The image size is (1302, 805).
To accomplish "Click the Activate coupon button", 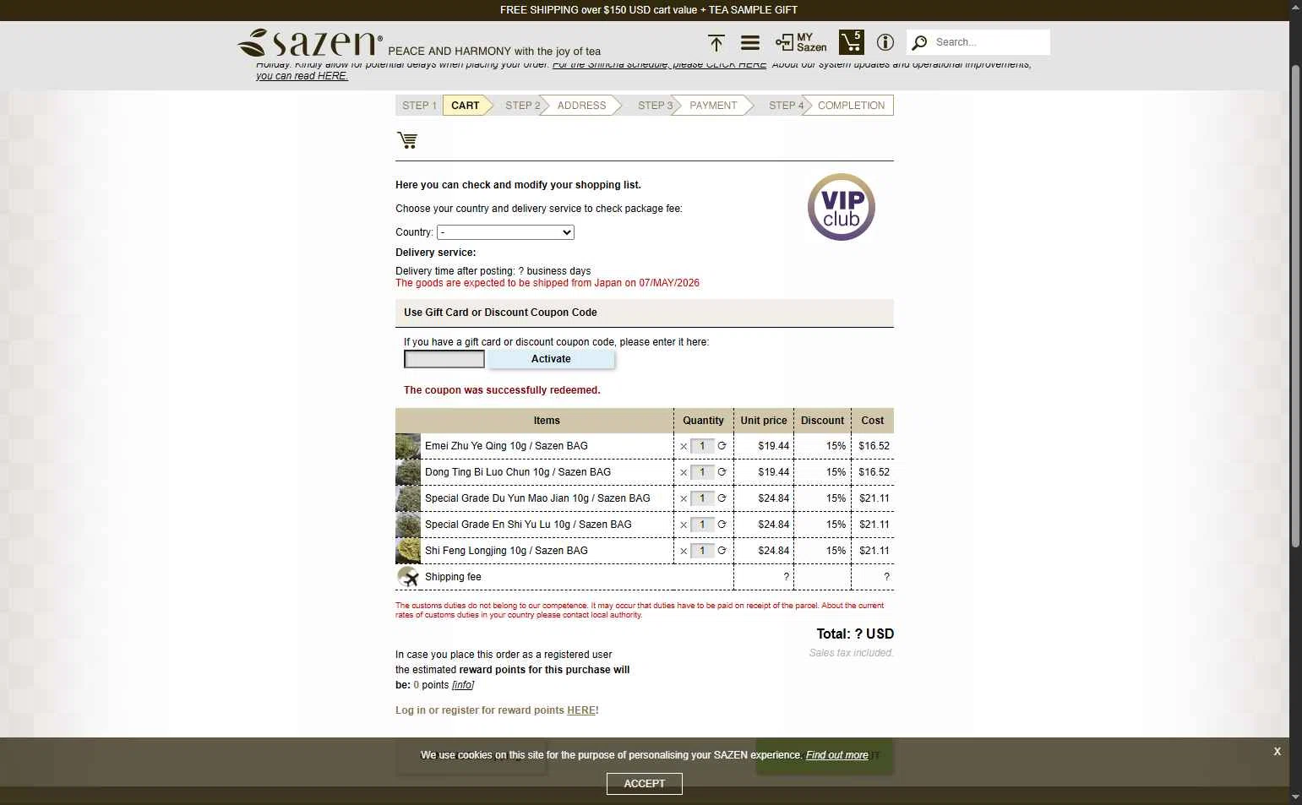I will pyautogui.click(x=551, y=359).
